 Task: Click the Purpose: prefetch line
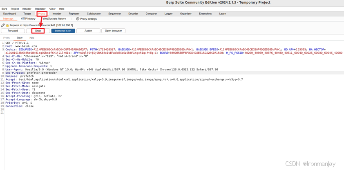20,76
